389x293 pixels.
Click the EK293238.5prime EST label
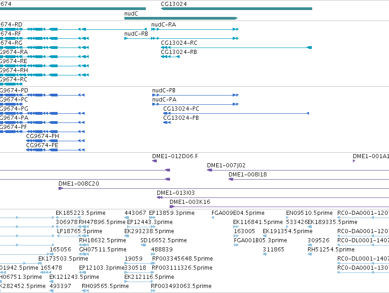pos(149,231)
